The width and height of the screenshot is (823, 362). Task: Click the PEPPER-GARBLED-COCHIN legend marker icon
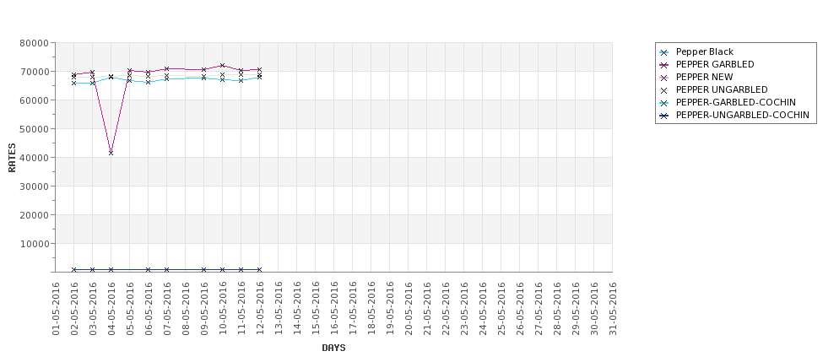coord(664,103)
